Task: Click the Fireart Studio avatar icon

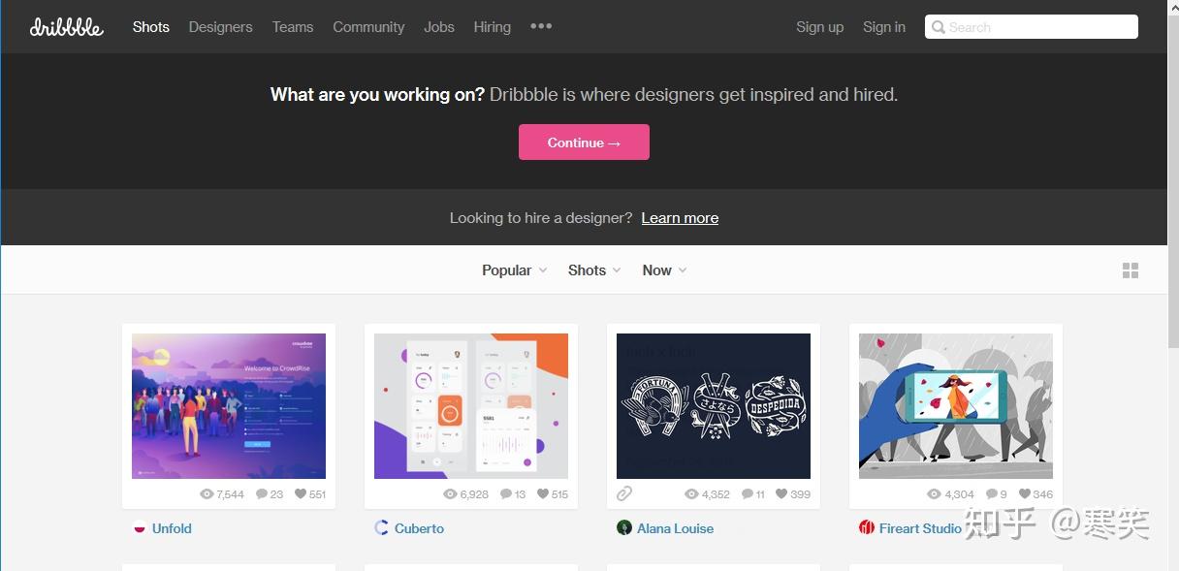Action: [867, 528]
